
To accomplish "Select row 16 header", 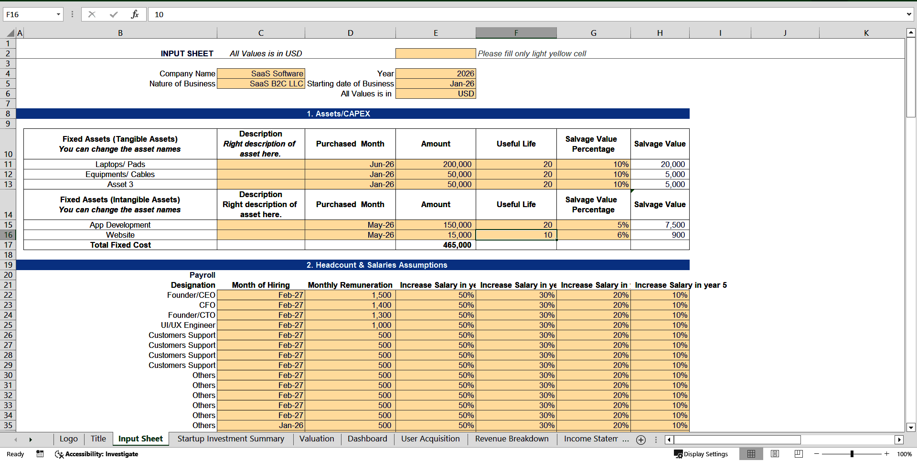I will click(x=8, y=235).
